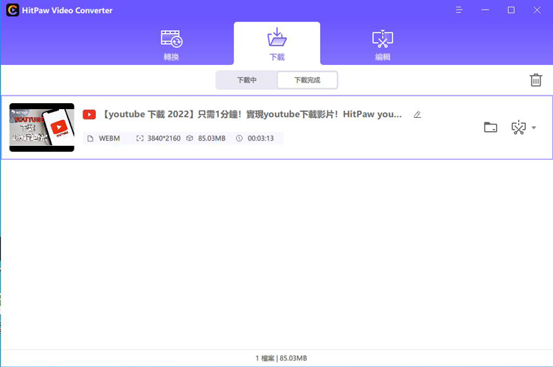
Task: Show the 下載中 downloading list
Action: (x=246, y=80)
